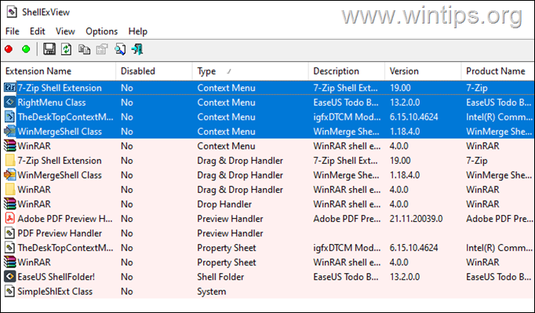
Task: Sort by the Disabled column header
Action: point(155,71)
